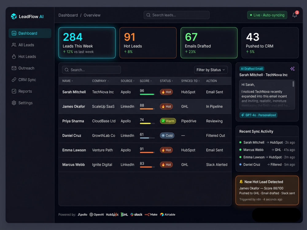Click the search magnifier icon in top bar
The image size is (307, 230).
(148, 15)
